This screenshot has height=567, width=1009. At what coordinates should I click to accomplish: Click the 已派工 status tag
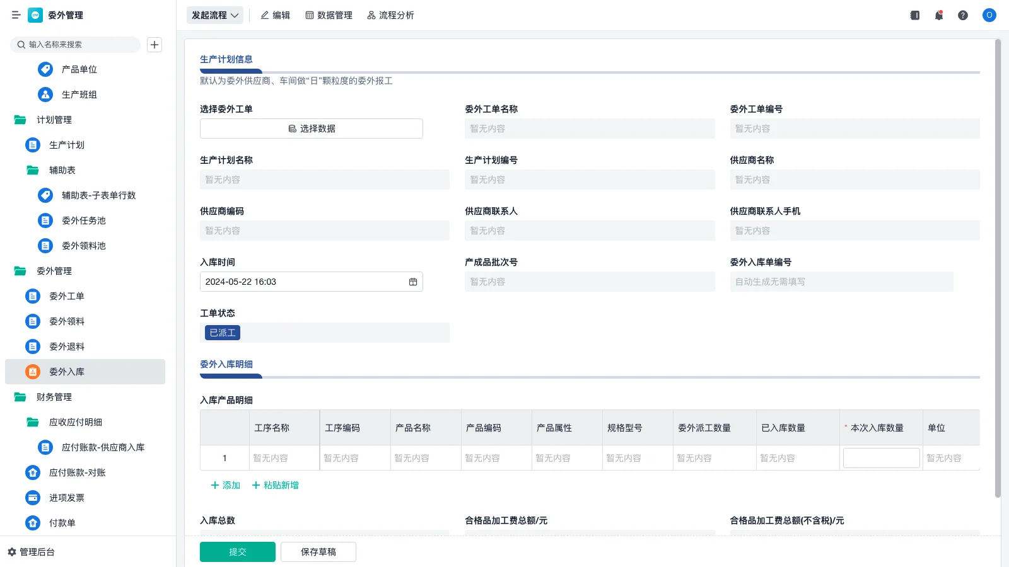[221, 332]
